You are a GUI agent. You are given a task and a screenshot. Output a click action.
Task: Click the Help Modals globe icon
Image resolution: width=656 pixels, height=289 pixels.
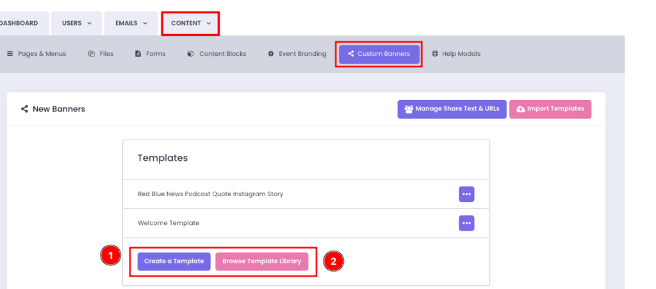point(435,54)
